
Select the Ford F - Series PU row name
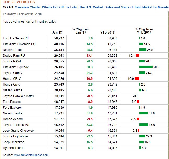(16, 38)
